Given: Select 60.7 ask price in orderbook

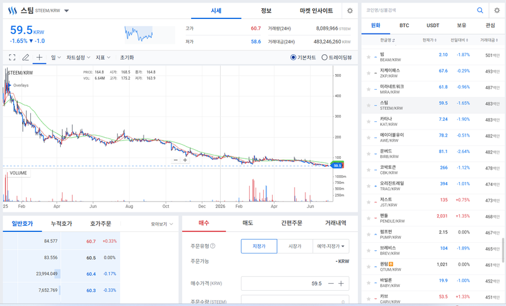Looking at the screenshot, I should tap(90, 241).
